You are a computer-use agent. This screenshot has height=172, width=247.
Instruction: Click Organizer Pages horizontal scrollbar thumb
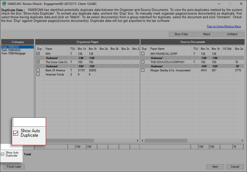(70, 140)
